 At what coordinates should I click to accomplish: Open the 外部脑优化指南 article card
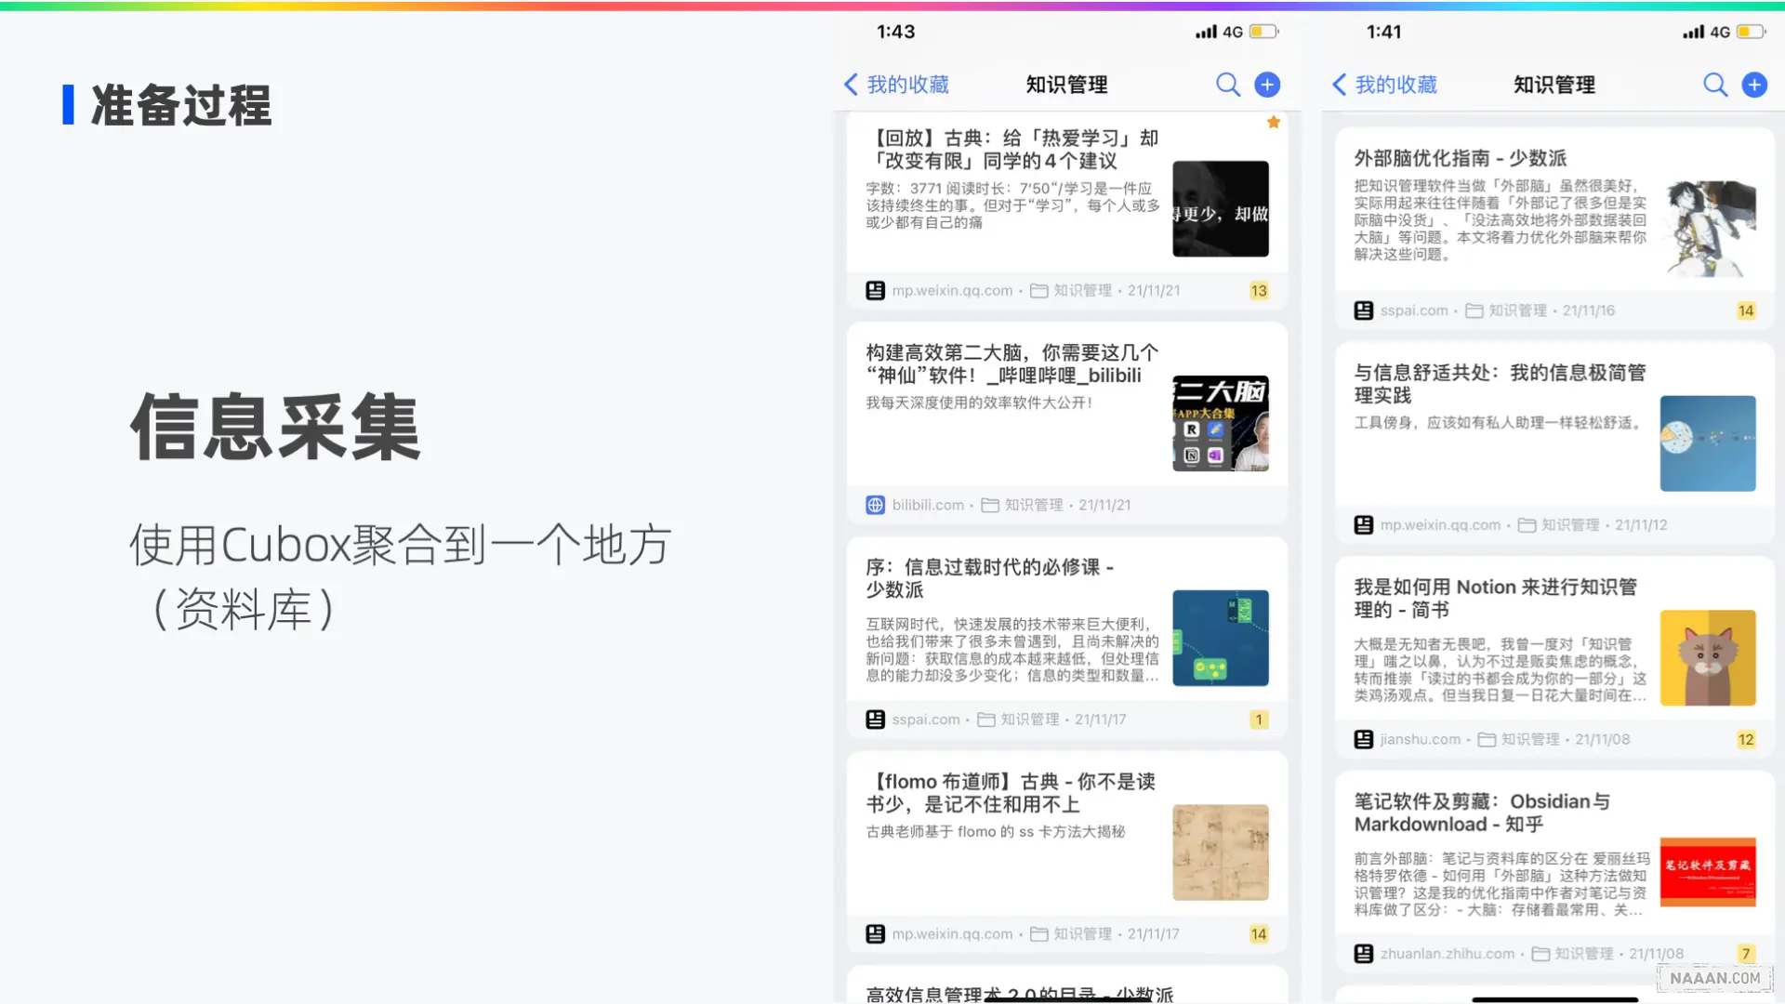pos(1460,159)
